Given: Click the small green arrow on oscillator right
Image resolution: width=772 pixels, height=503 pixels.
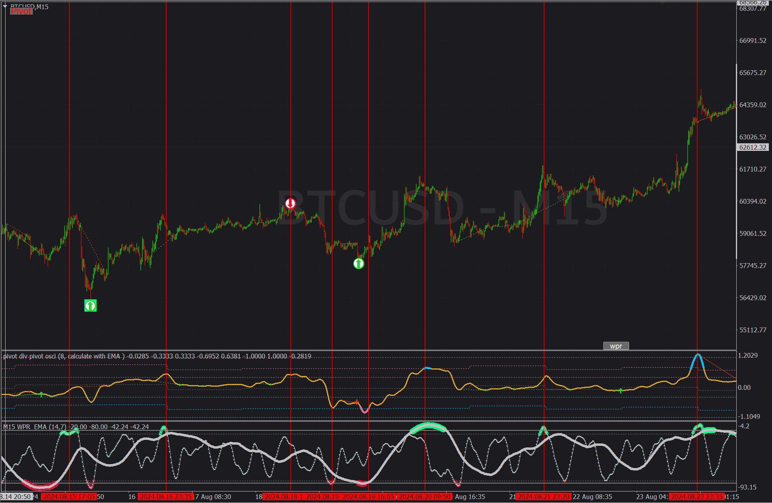Looking at the screenshot, I should tap(621, 391).
